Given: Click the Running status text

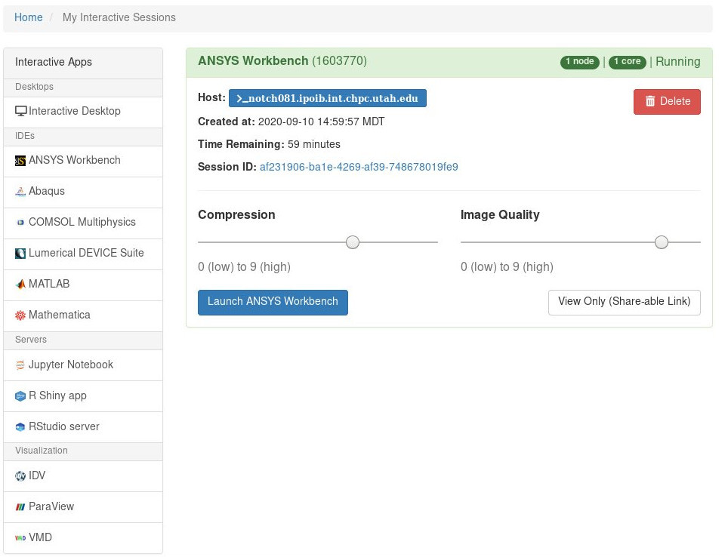Looking at the screenshot, I should point(678,61).
